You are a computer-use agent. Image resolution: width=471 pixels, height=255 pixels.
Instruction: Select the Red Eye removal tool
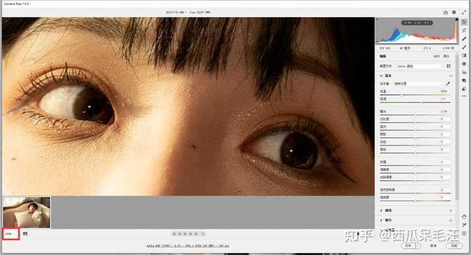464,73
